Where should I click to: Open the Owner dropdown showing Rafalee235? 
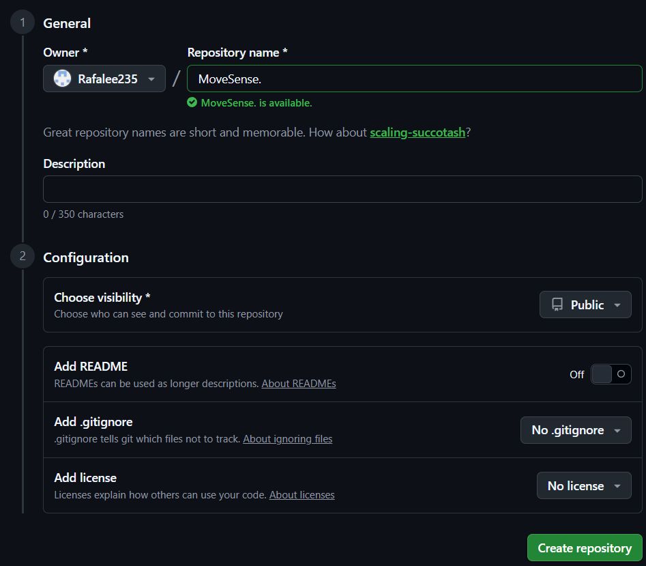[x=104, y=79]
